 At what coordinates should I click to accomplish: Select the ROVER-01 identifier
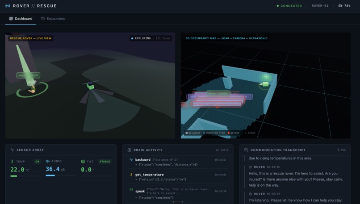pos(320,6)
